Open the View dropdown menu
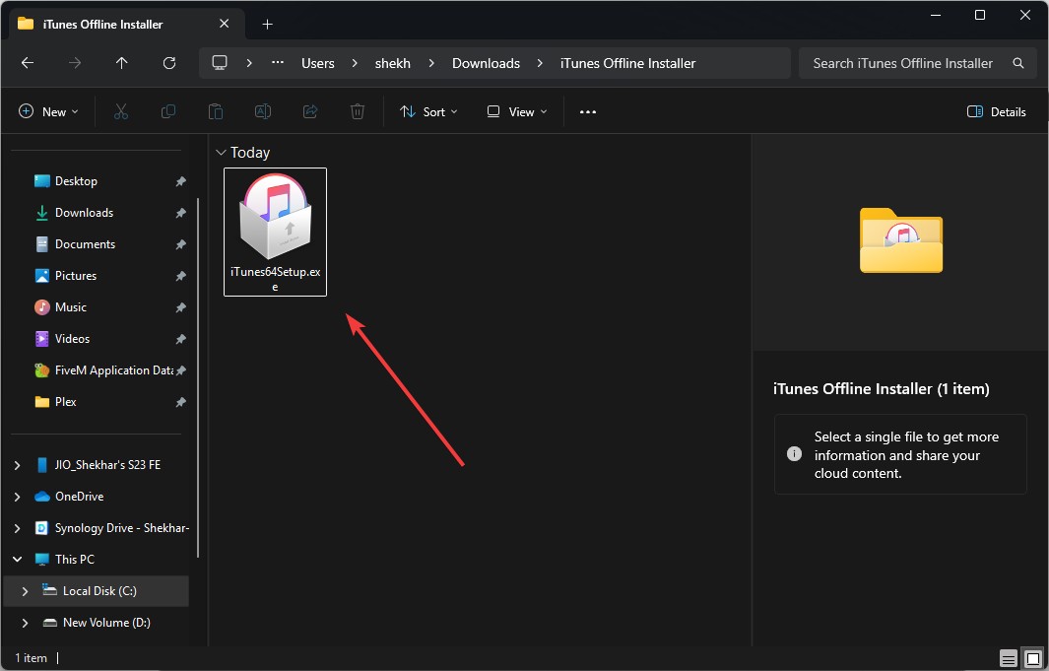Screen dimensions: 1049x671 [516, 111]
